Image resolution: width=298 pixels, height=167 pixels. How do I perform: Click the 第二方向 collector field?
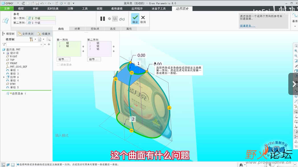coord(41,23)
